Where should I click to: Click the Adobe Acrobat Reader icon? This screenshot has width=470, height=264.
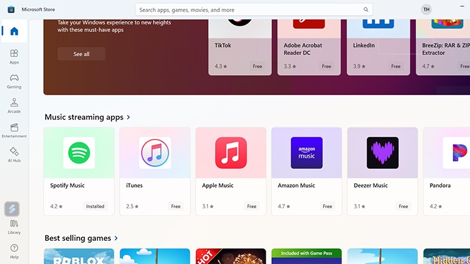point(309,24)
